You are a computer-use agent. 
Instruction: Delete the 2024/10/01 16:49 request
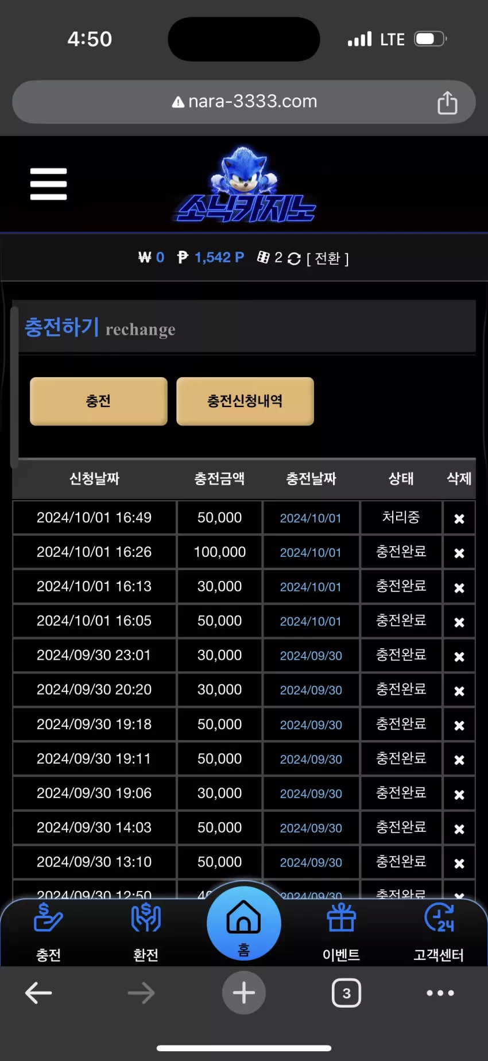pyautogui.click(x=459, y=518)
